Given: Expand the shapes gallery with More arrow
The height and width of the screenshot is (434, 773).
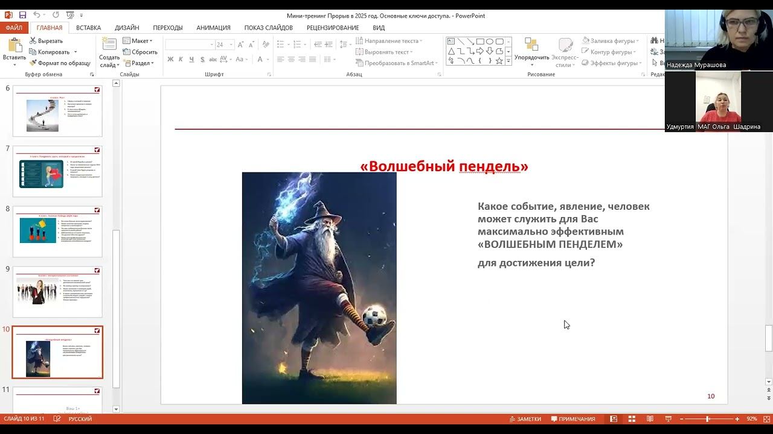Looking at the screenshot, I should tap(508, 61).
